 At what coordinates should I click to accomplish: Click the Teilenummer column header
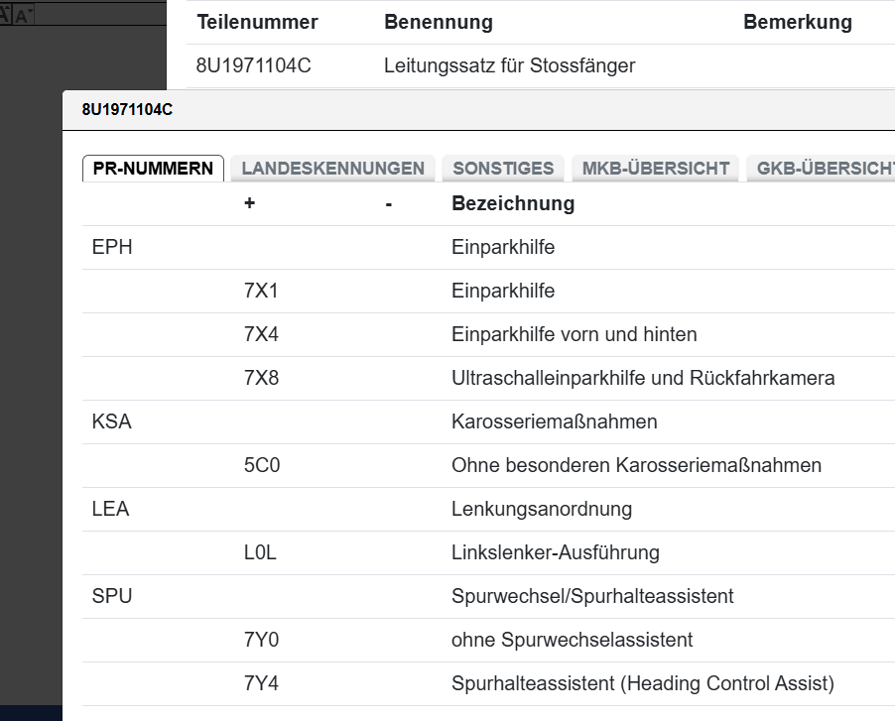tap(257, 22)
